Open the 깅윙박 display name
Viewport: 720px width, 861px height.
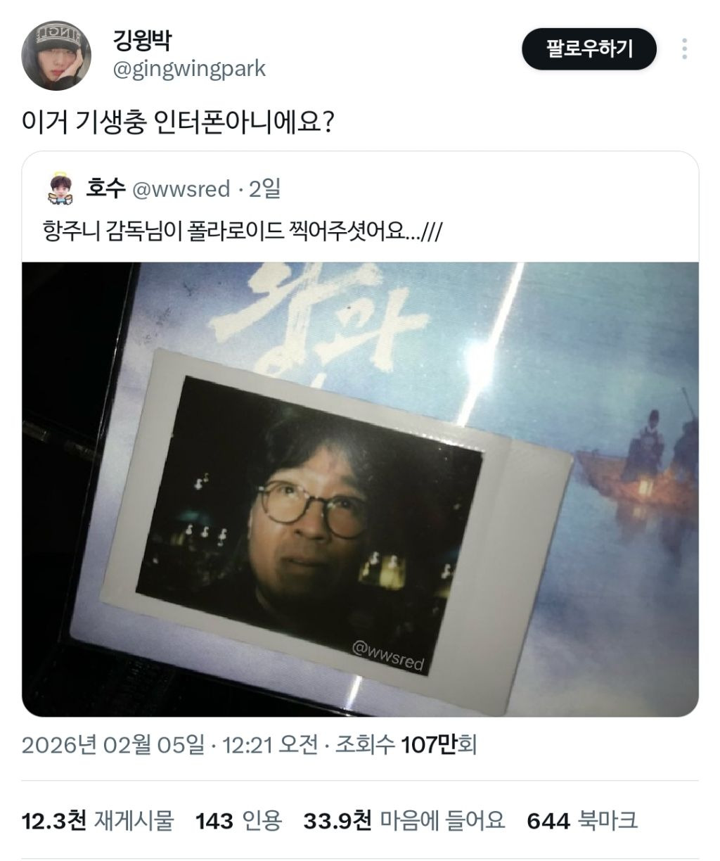(141, 40)
